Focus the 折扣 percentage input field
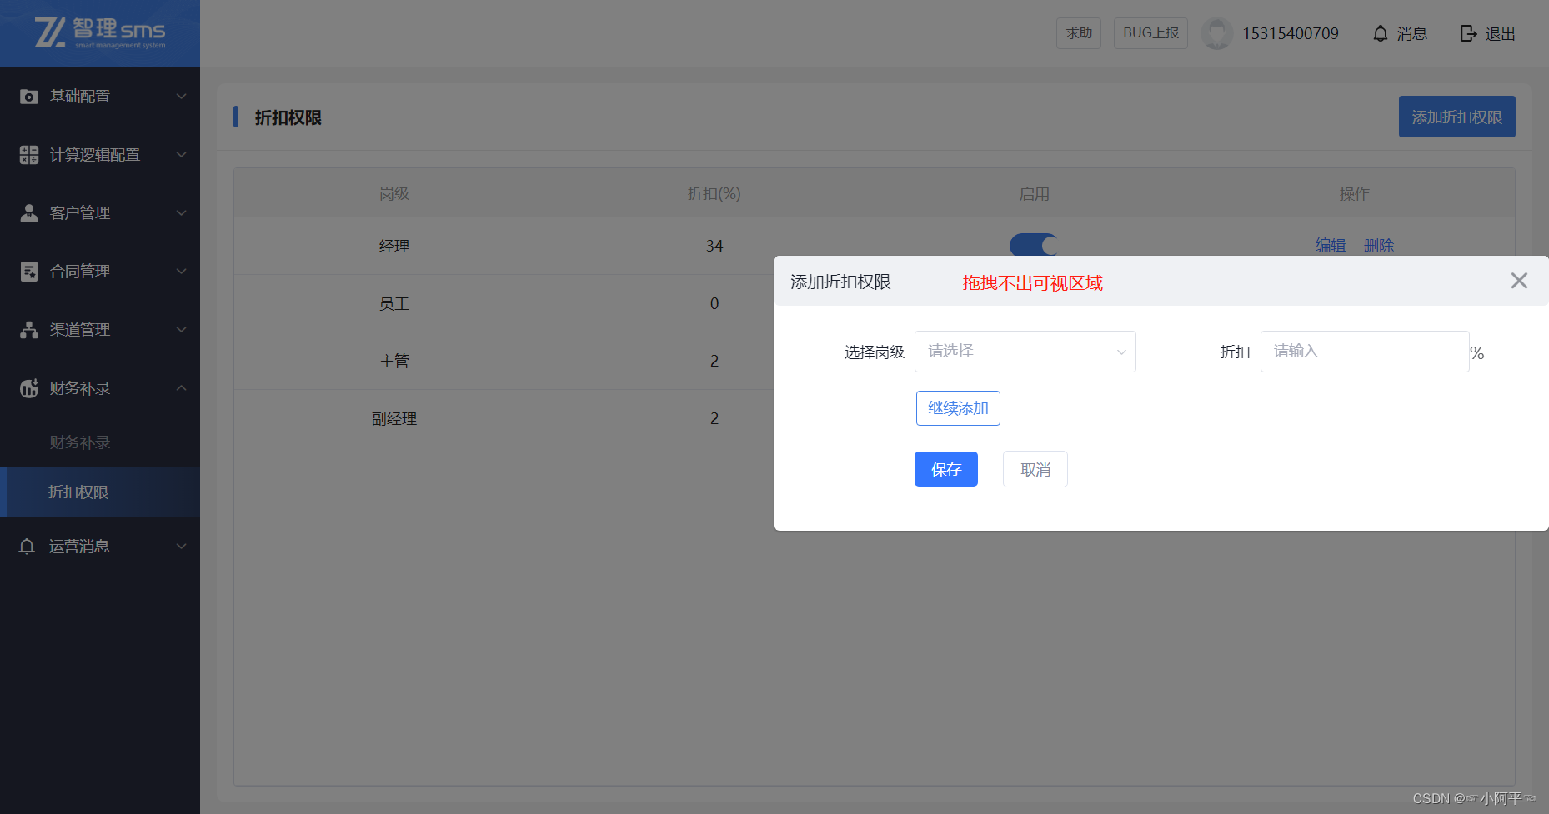This screenshot has height=814, width=1549. (x=1365, y=352)
